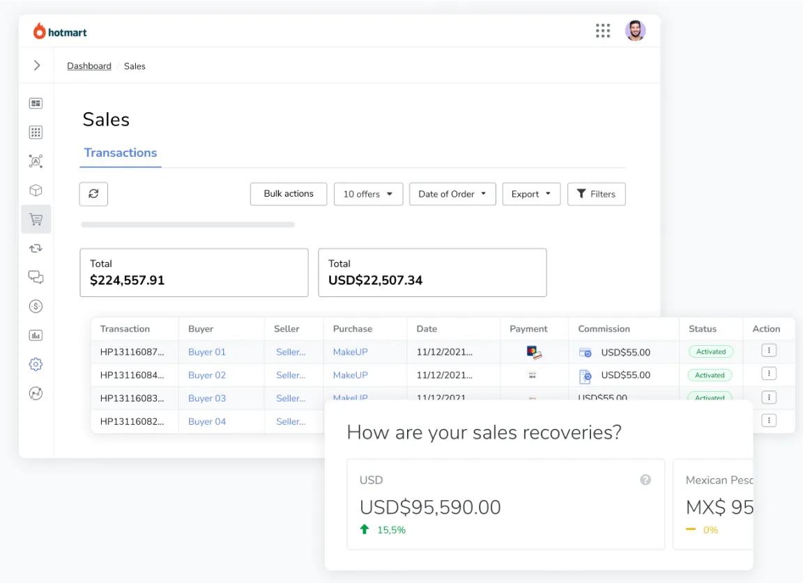
Task: Switch to the Transactions tab
Action: coord(120,153)
